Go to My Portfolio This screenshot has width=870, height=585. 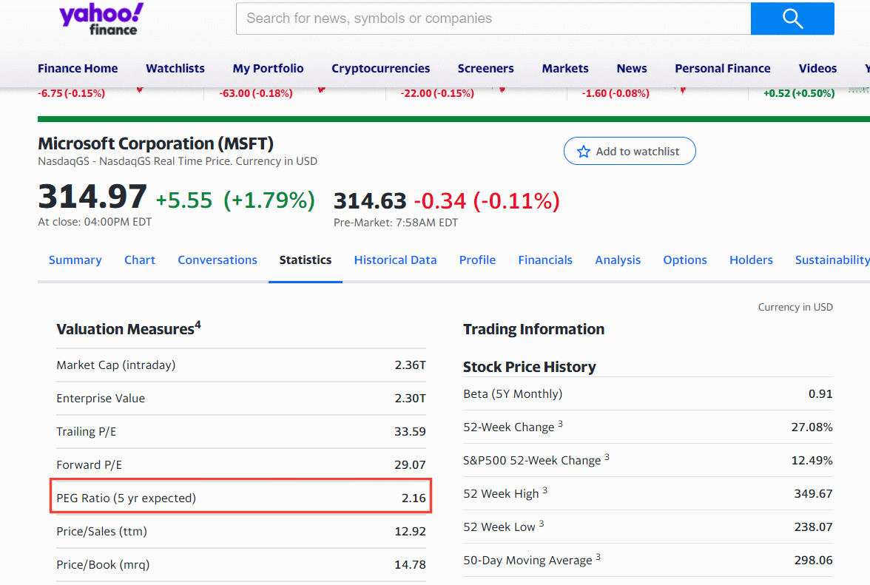[268, 68]
